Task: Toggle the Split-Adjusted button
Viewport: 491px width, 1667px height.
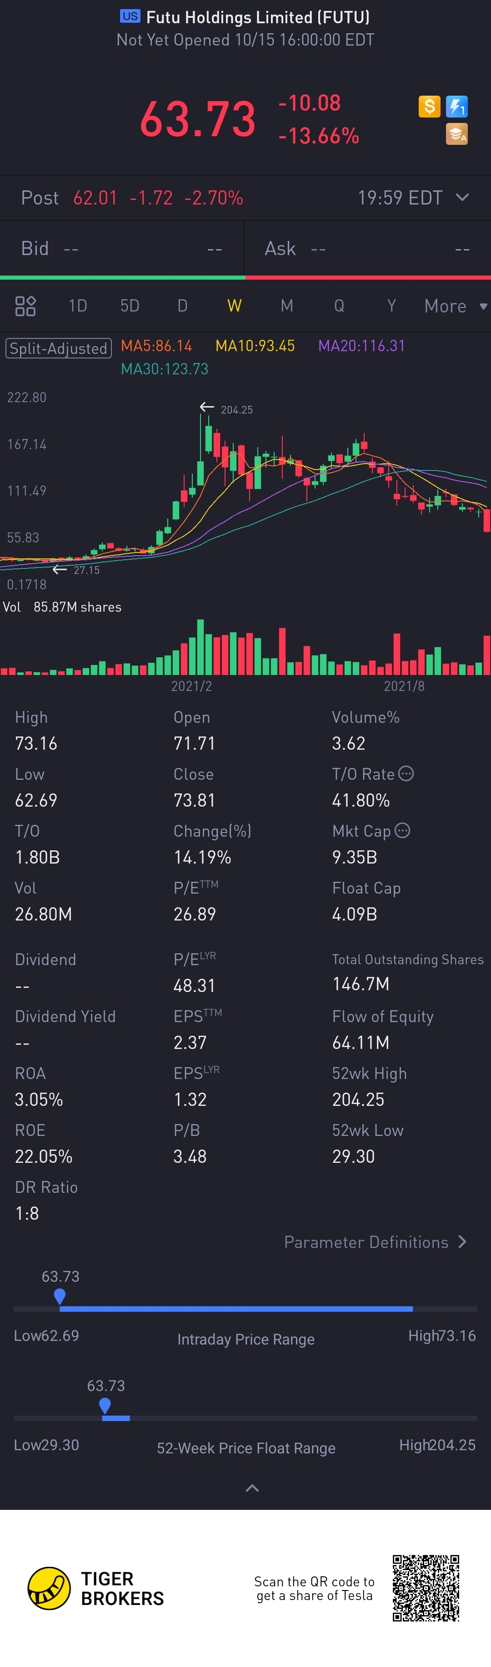Action: point(59,348)
